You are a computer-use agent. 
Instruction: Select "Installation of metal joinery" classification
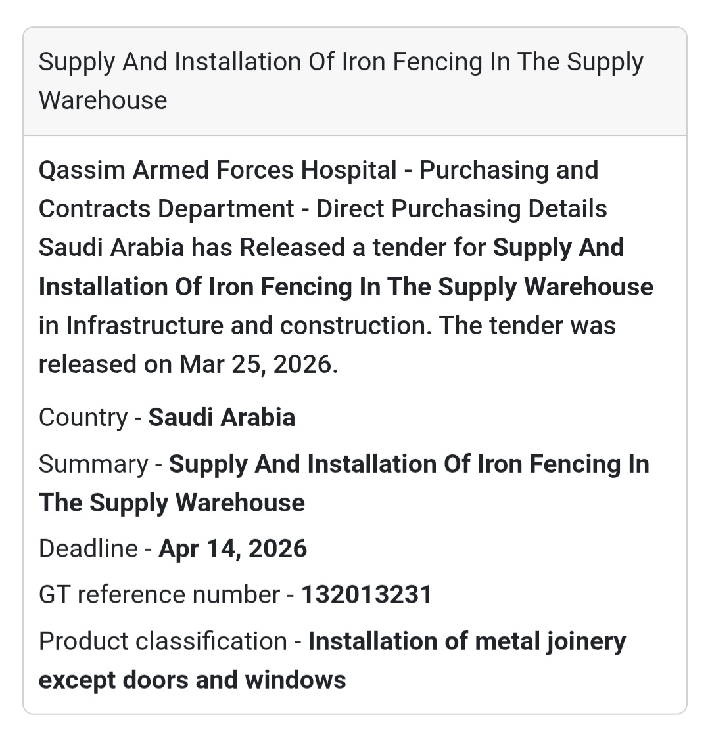coord(467,641)
